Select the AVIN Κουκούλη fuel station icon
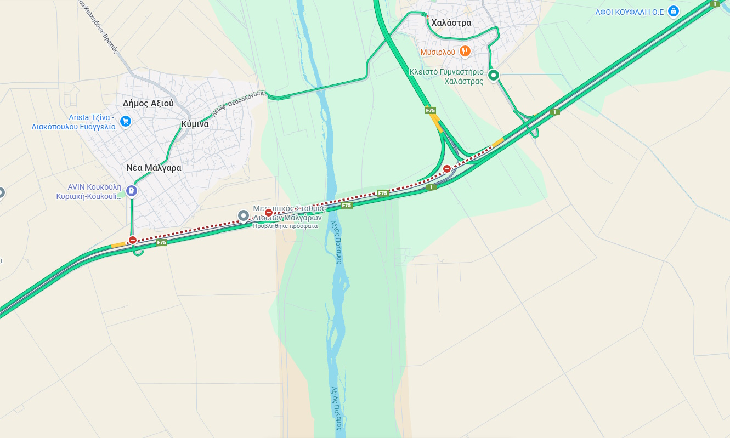The height and width of the screenshot is (438, 730). tap(132, 191)
